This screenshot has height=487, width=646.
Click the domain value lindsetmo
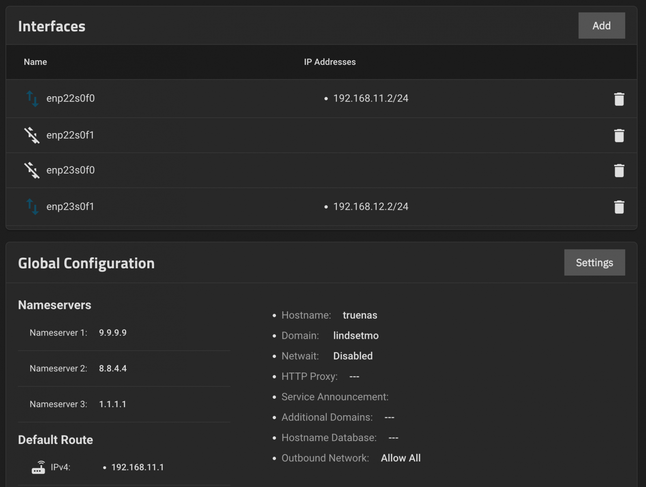pyautogui.click(x=356, y=336)
